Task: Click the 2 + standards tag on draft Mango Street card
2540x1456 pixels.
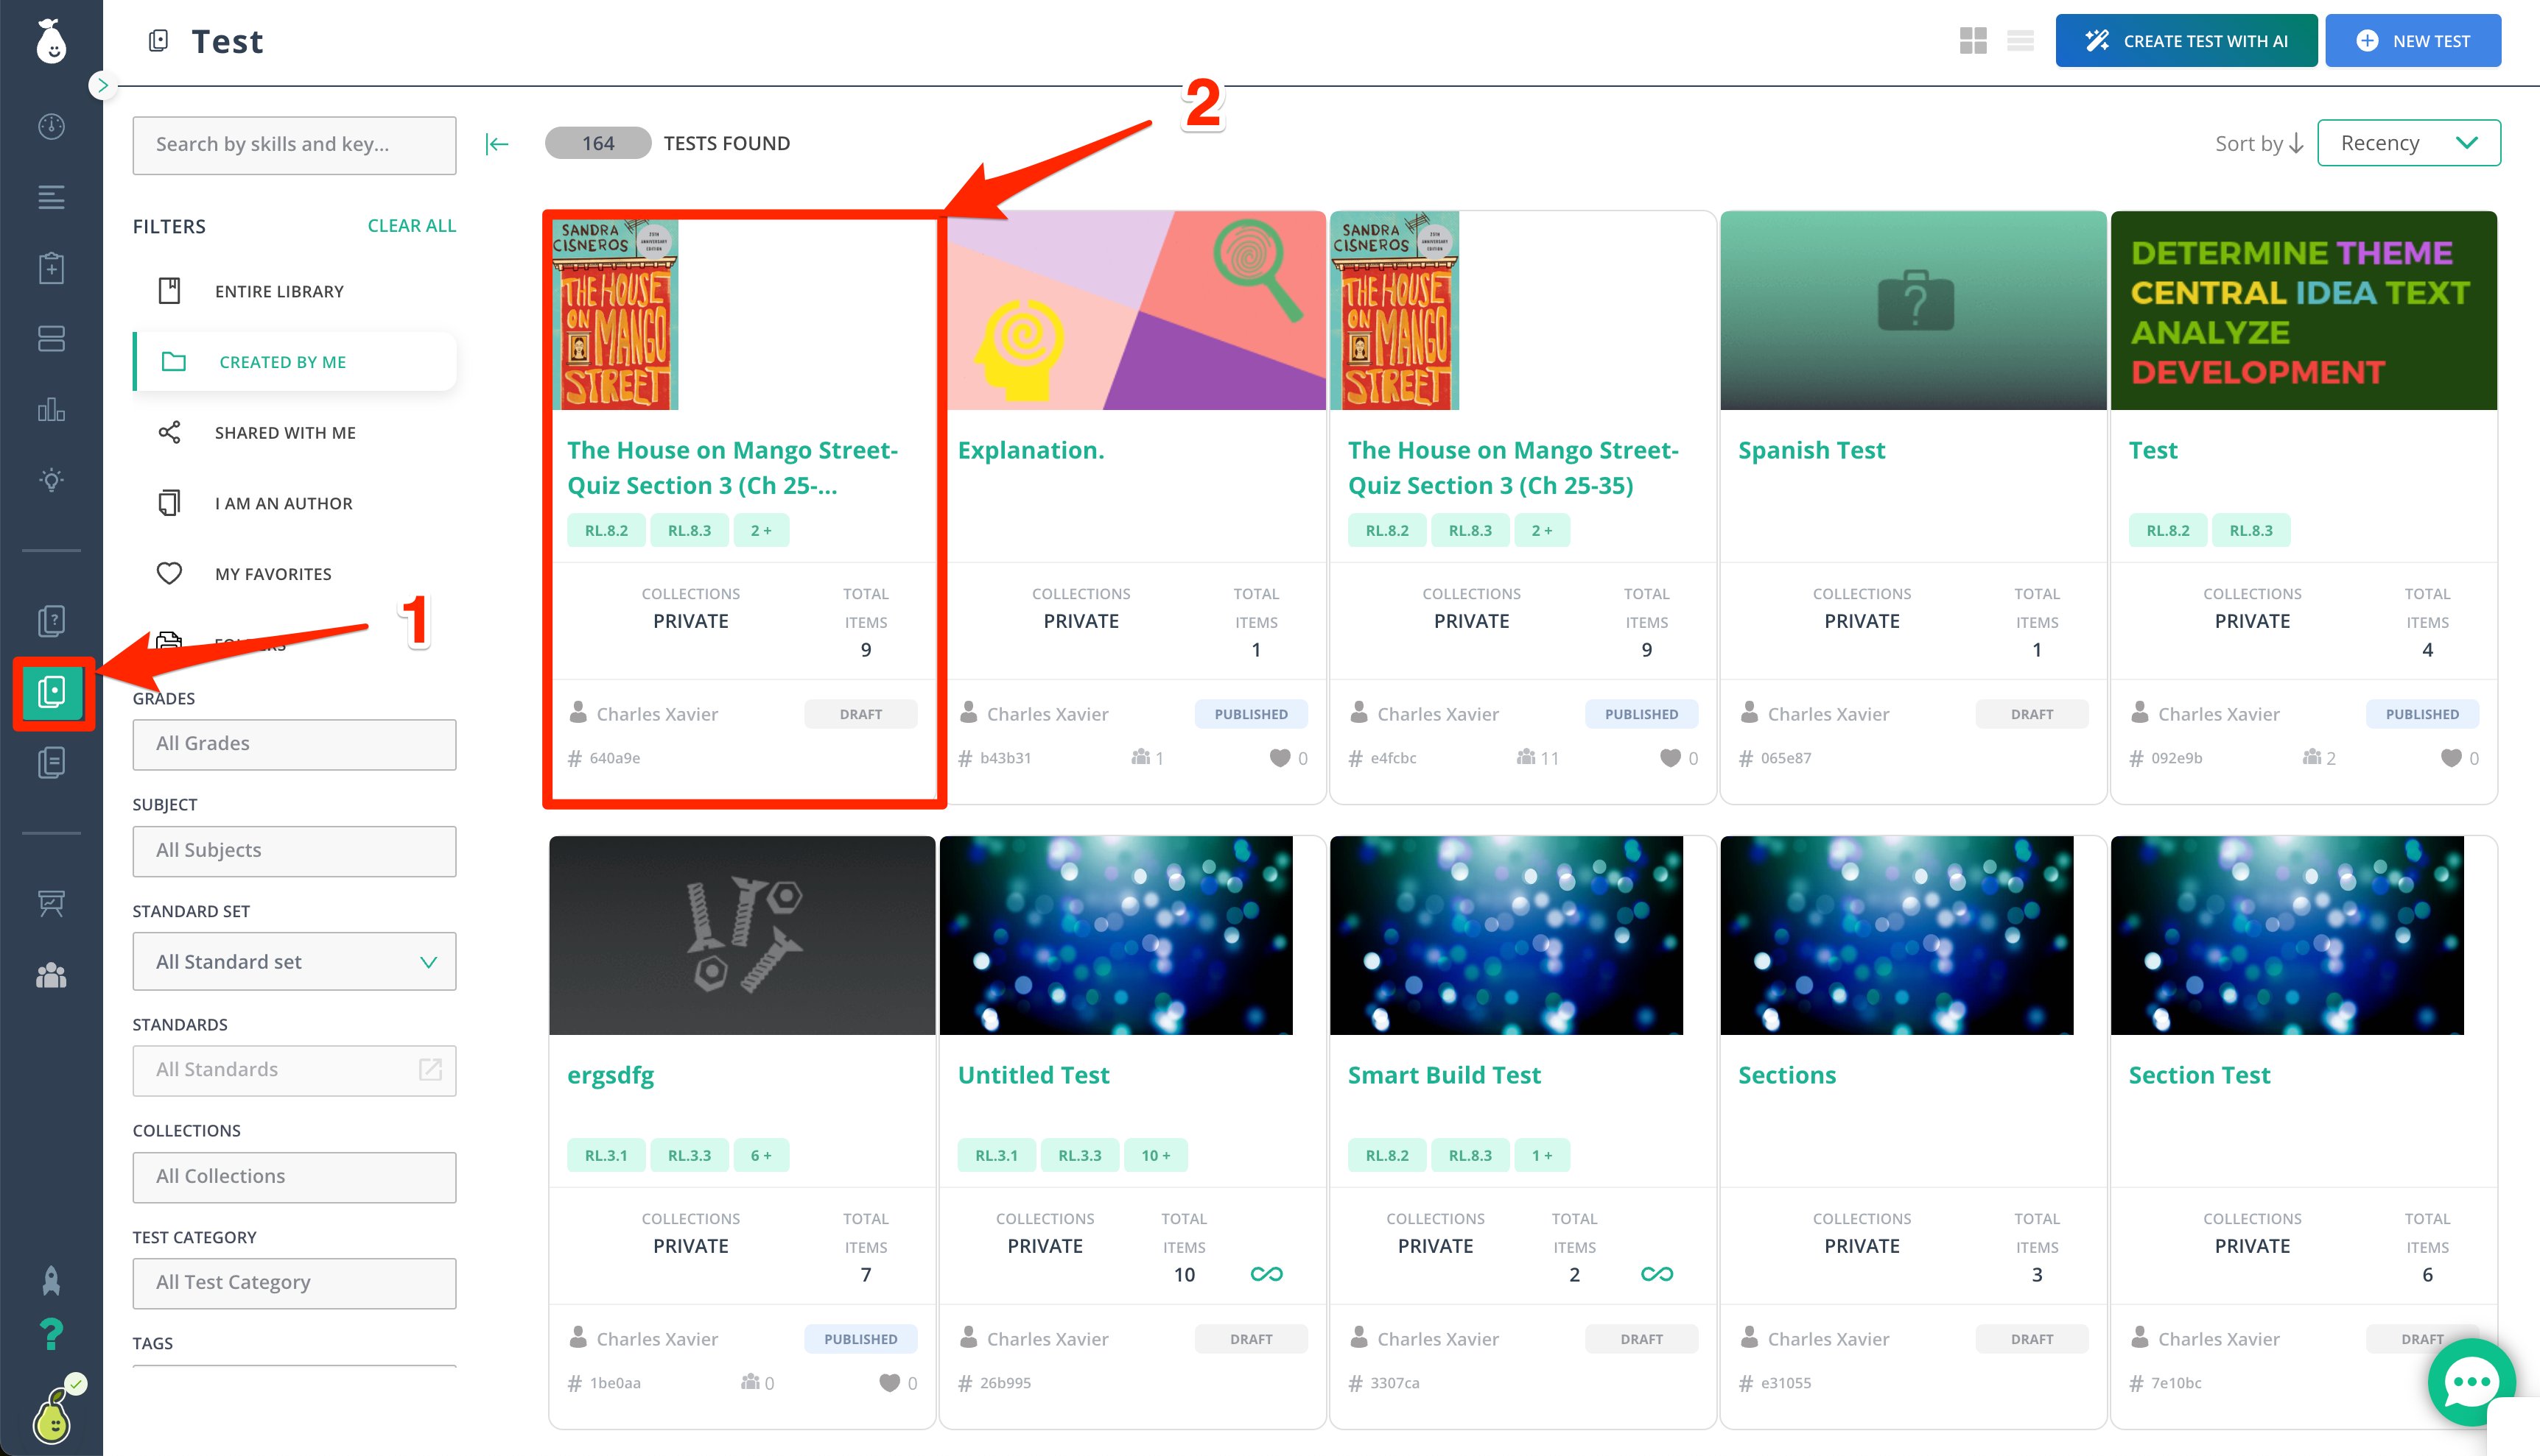Action: coord(760,531)
